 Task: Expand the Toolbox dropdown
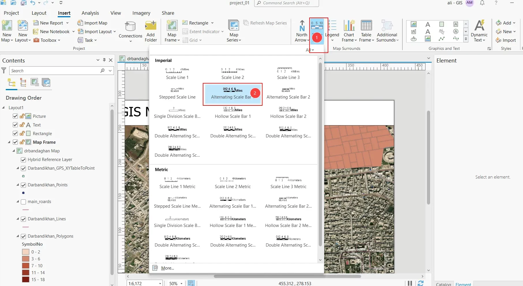[59, 40]
